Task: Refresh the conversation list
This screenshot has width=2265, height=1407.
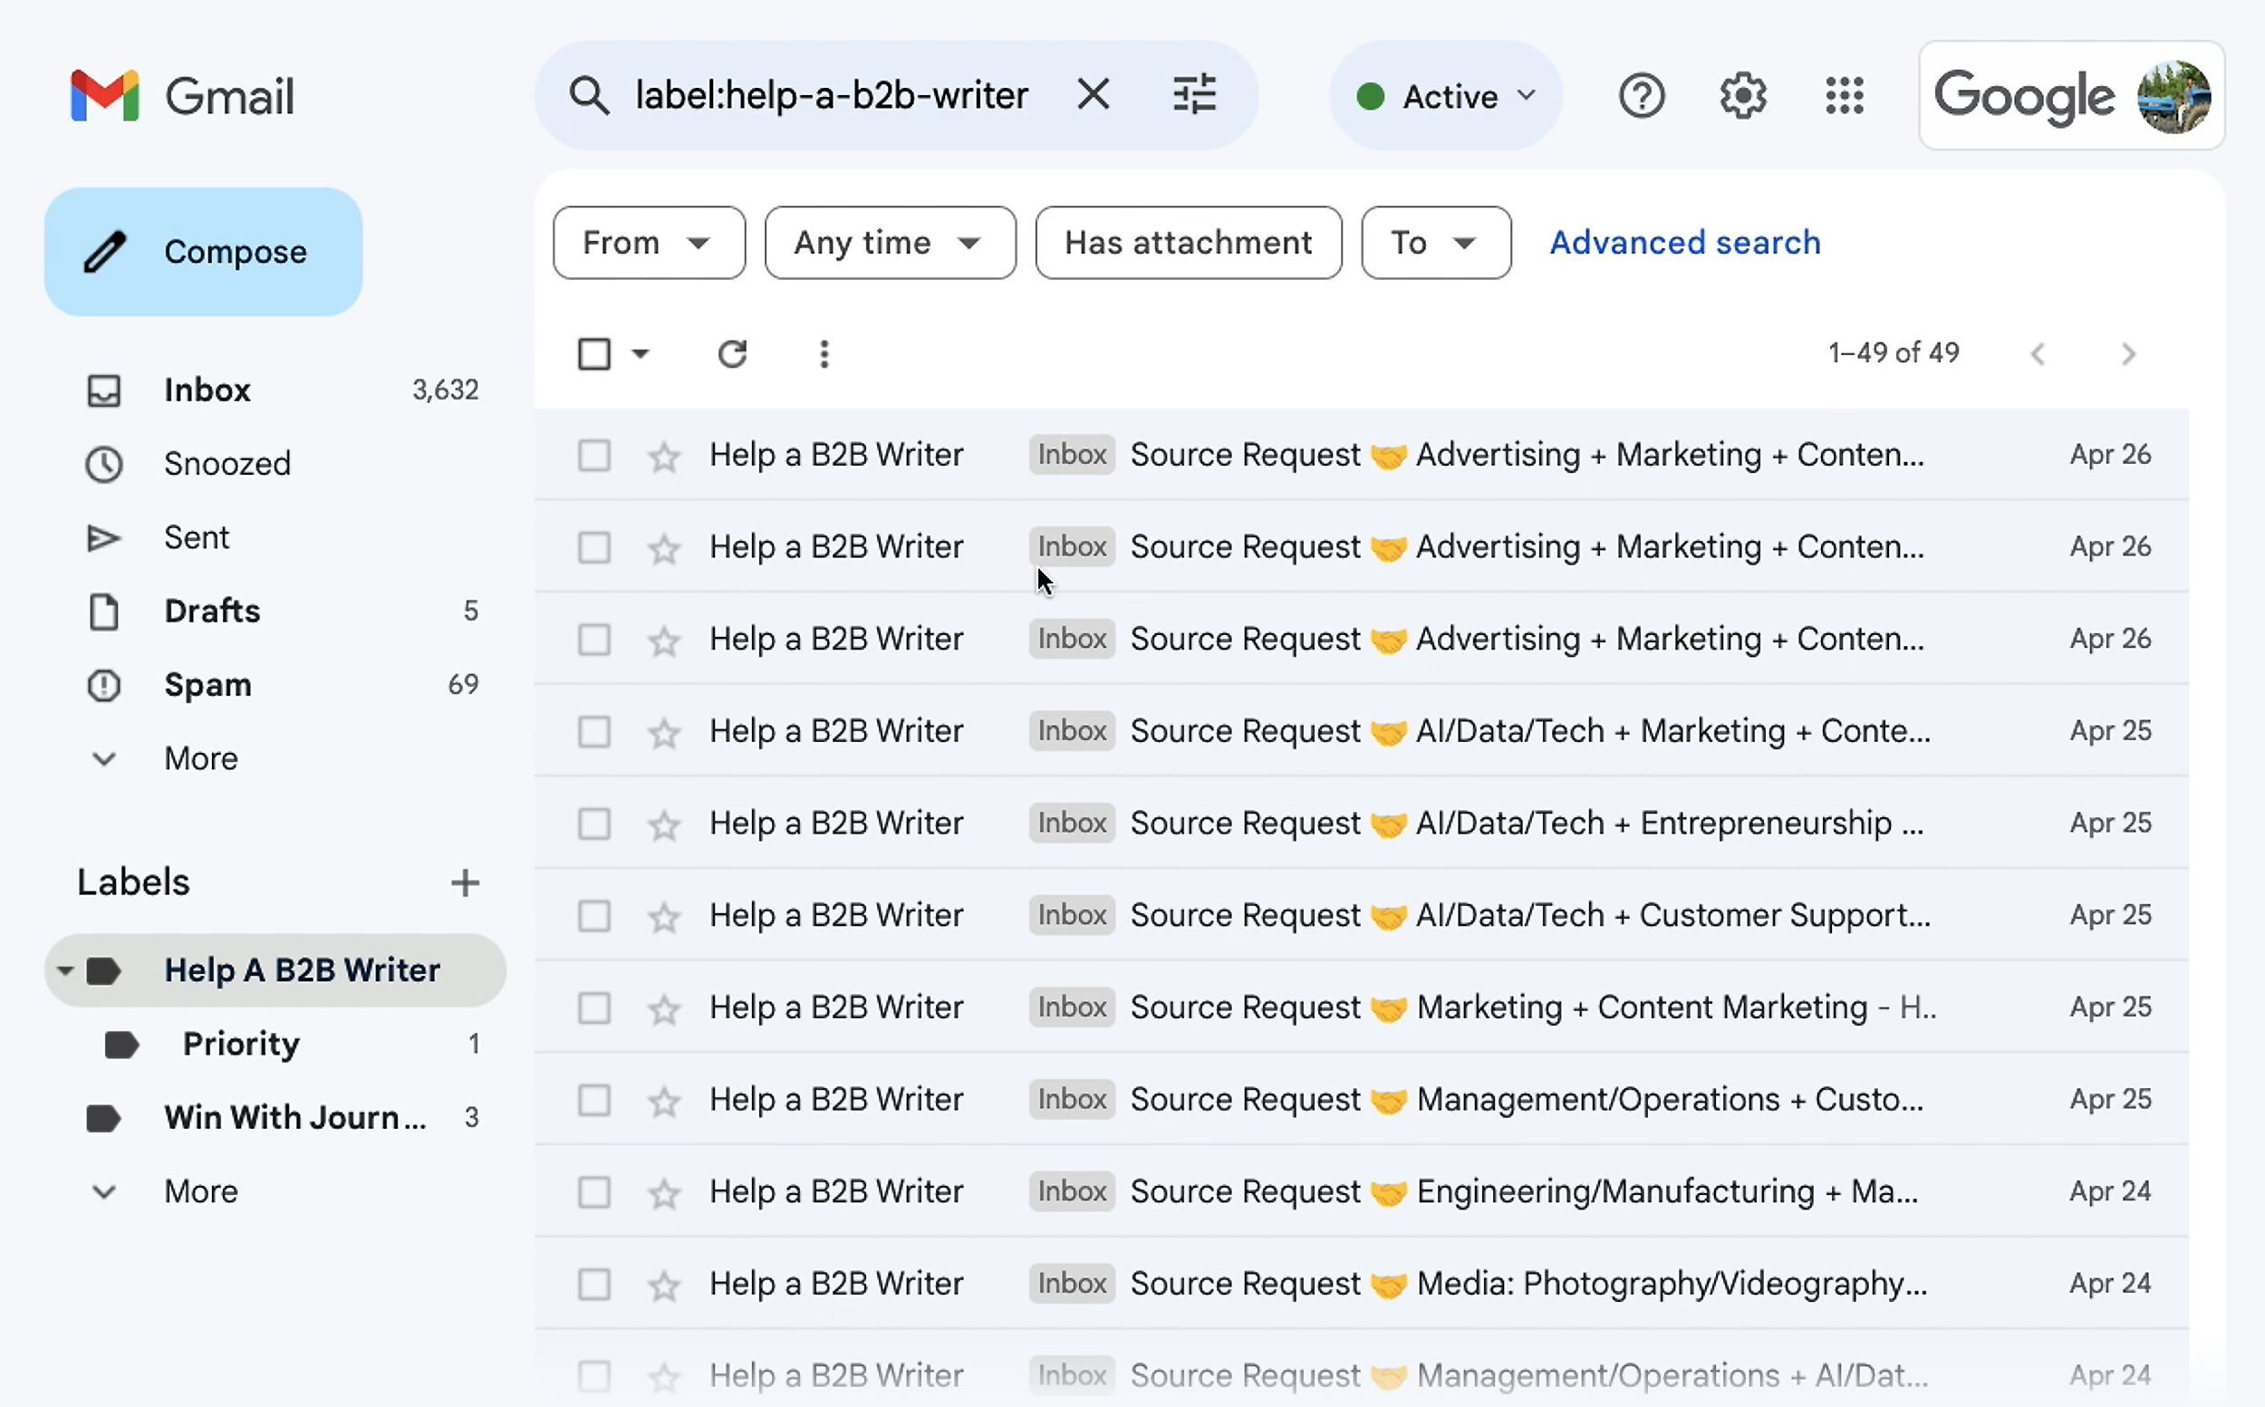Action: click(733, 353)
